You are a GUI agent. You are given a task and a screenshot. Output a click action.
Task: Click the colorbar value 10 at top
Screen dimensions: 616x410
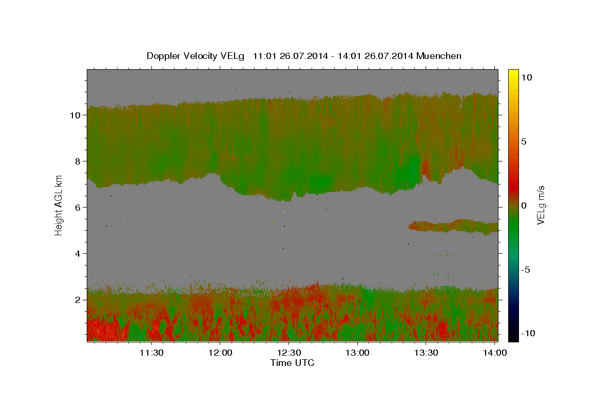(526, 77)
